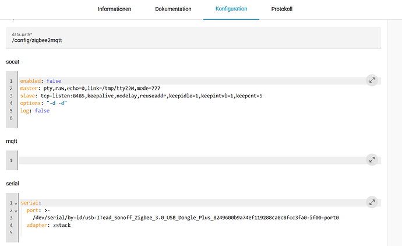Click the options "-d -d" line
The height and width of the screenshot is (246, 402).
[44, 103]
